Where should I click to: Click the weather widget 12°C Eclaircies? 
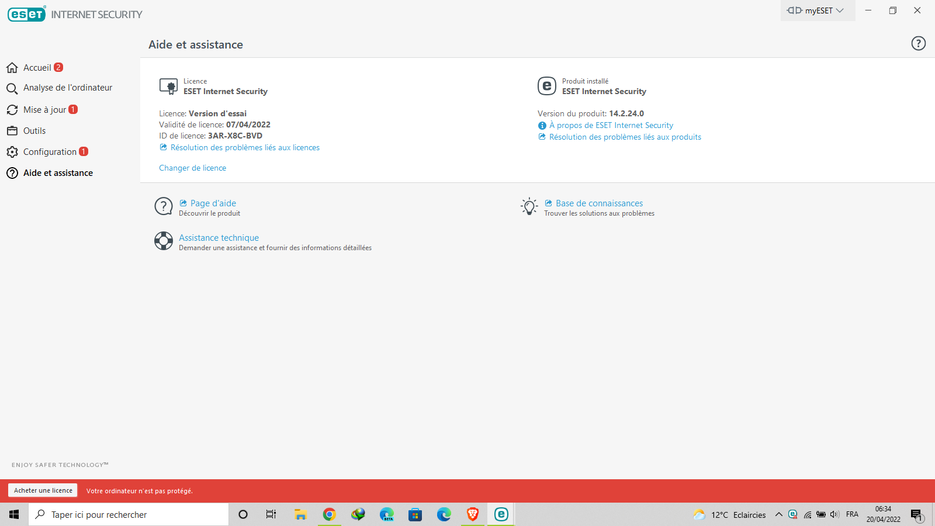point(729,515)
